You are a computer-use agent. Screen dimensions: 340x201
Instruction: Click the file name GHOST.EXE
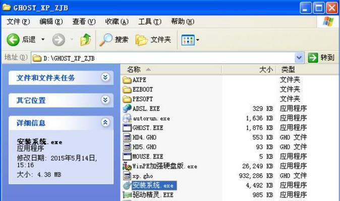[148, 128]
